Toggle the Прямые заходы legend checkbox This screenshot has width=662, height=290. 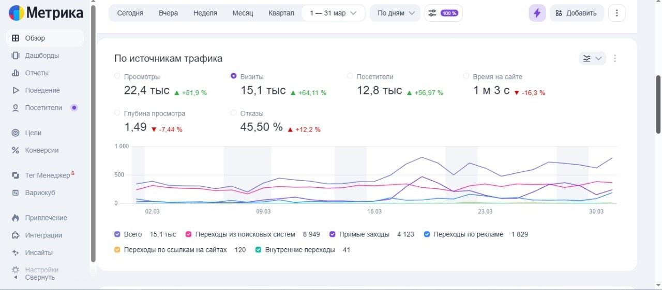(x=333, y=234)
